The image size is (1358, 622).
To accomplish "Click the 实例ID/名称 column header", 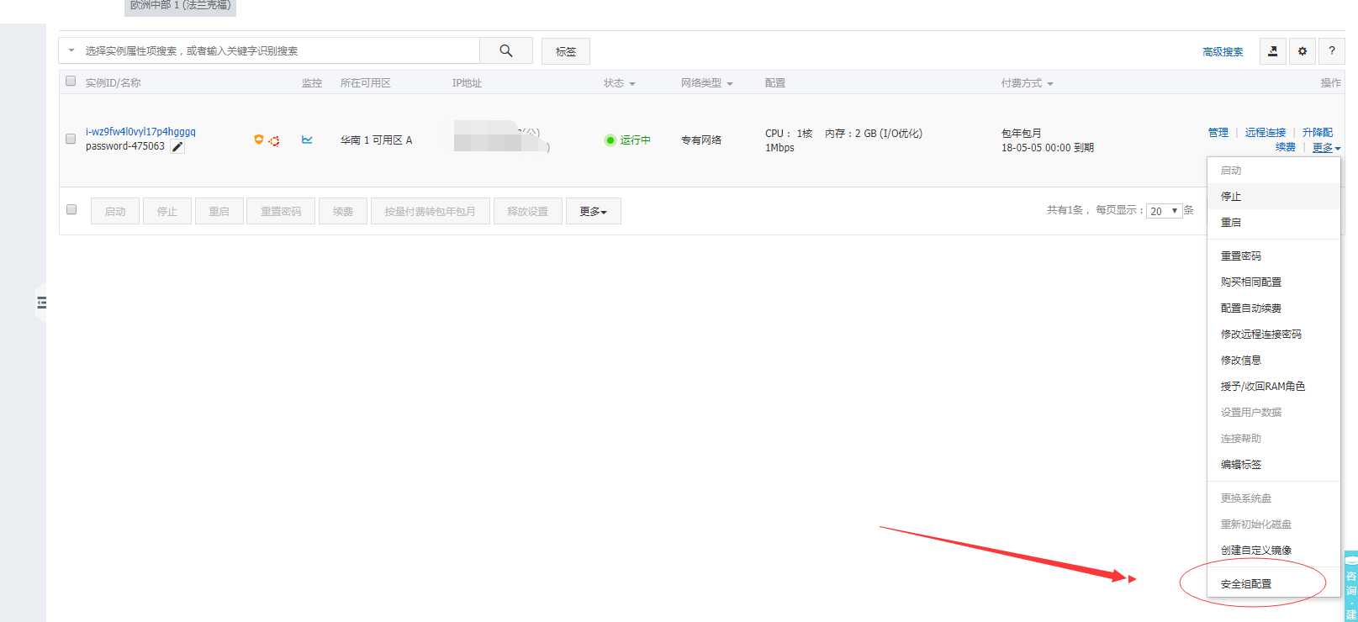I will pos(113,83).
